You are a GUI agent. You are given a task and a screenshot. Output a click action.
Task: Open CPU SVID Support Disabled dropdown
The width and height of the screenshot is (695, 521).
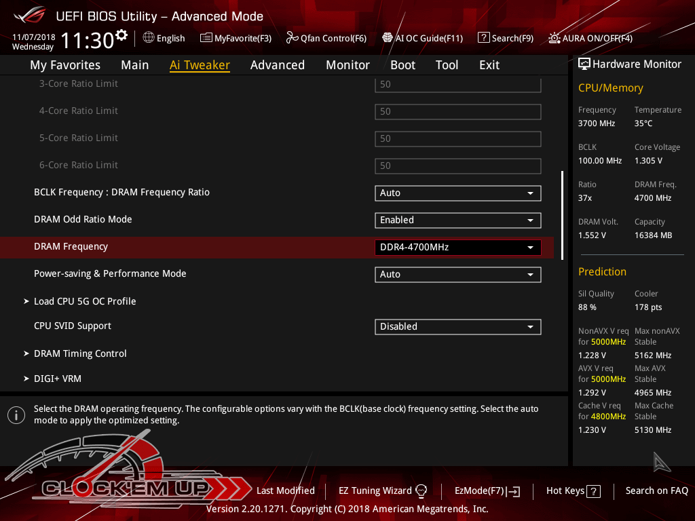[457, 326]
